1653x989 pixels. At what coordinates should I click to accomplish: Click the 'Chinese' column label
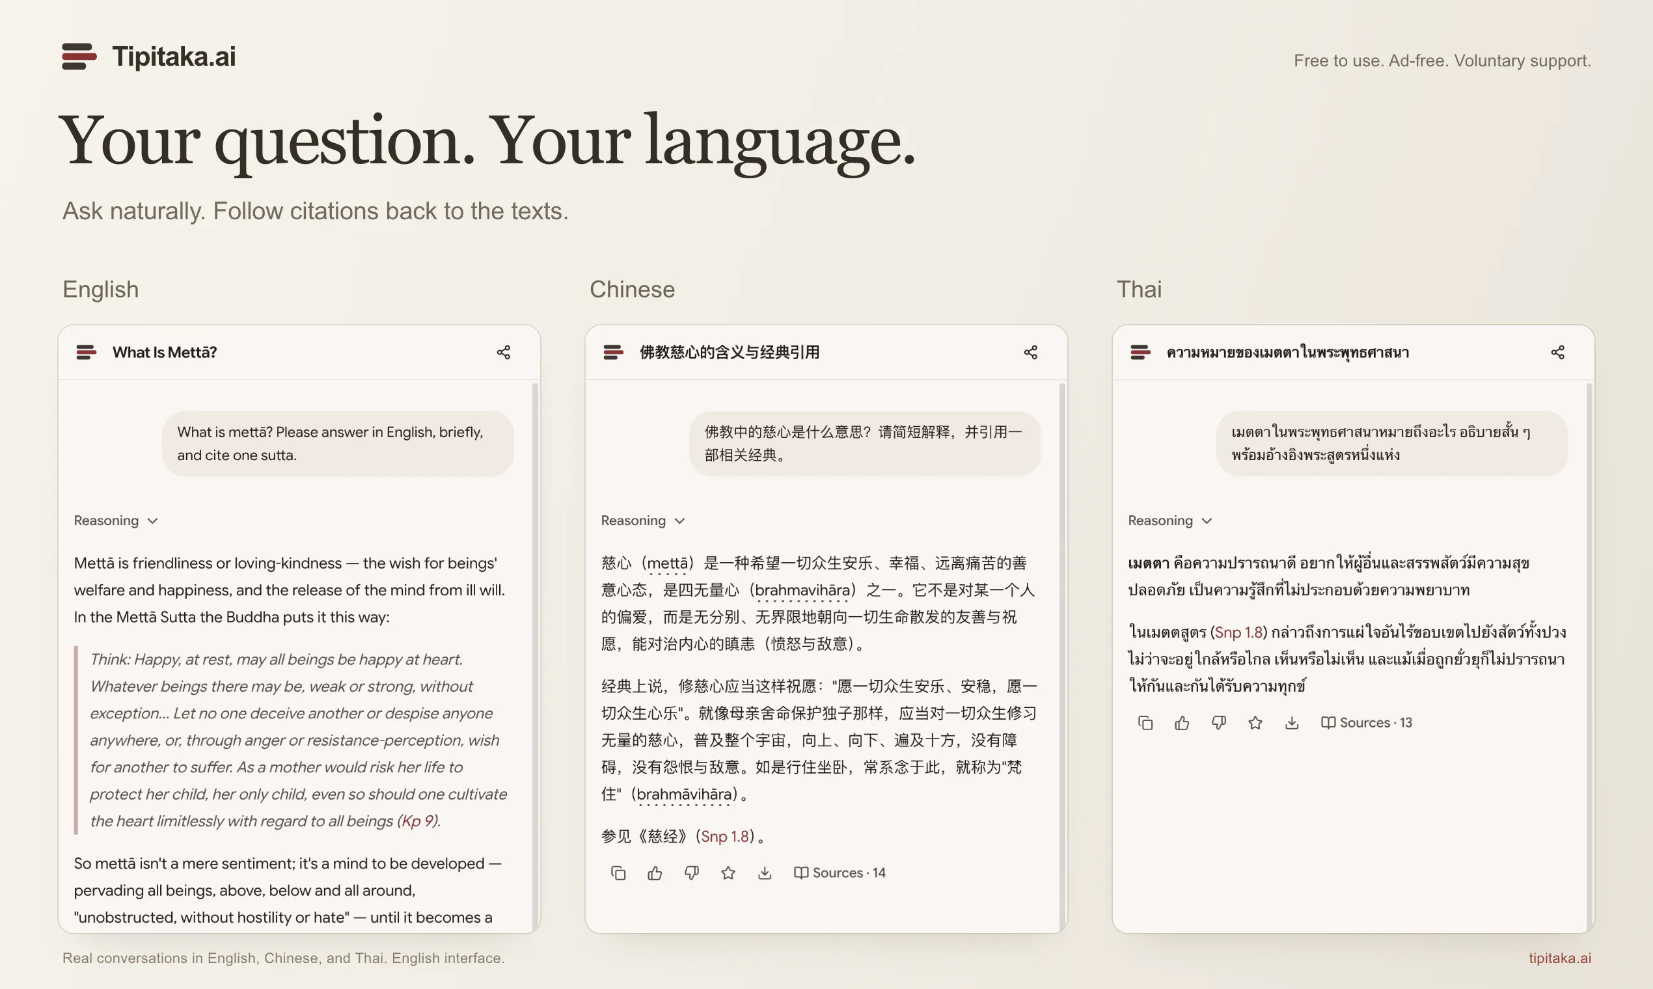tap(632, 290)
